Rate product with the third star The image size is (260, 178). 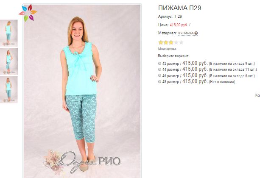pyautogui.click(x=171, y=43)
